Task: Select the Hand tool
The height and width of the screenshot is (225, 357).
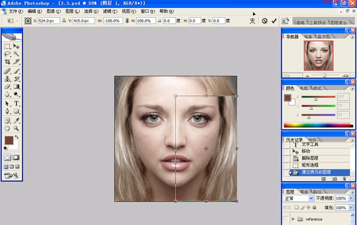Action: [7, 128]
